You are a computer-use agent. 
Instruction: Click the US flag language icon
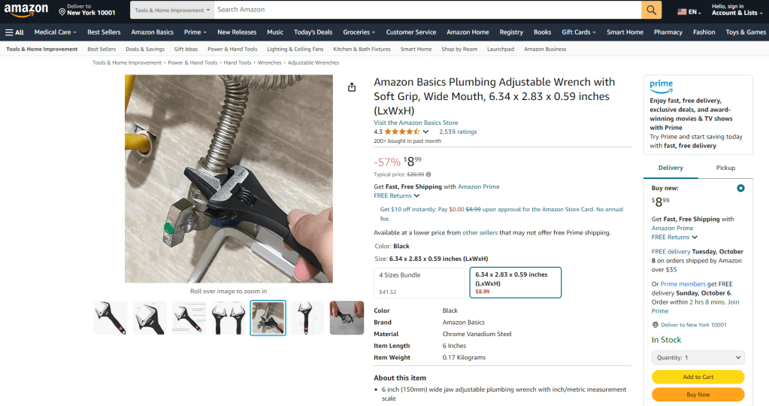point(682,12)
